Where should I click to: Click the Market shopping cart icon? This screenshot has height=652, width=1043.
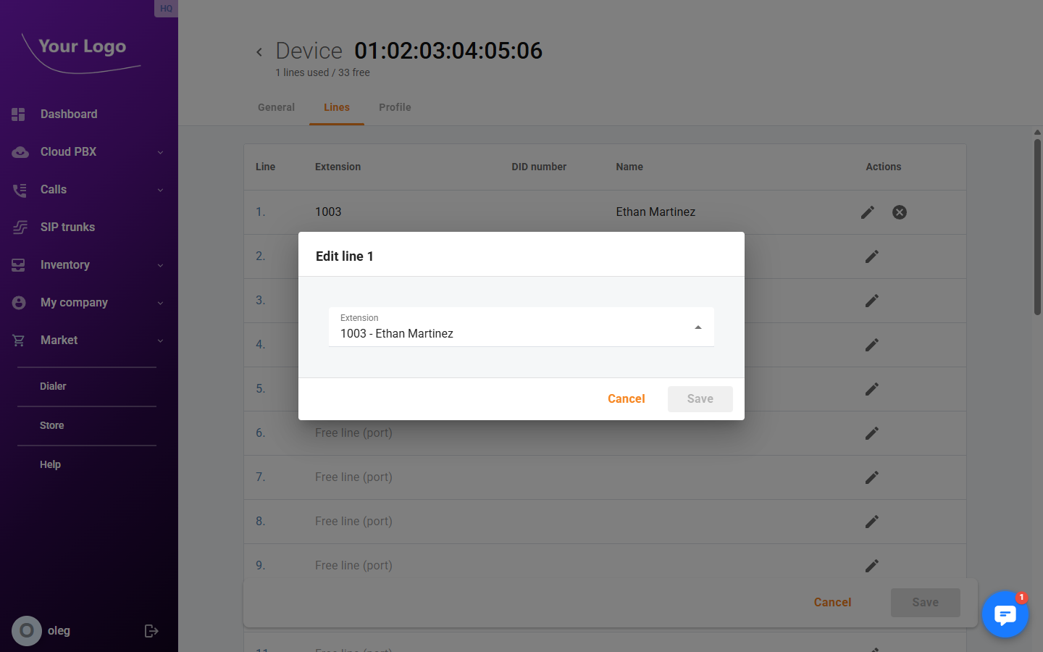tap(18, 340)
